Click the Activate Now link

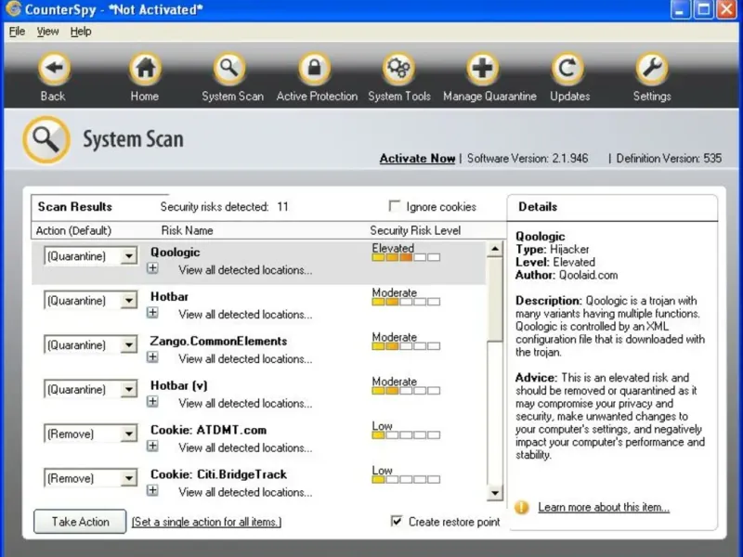pos(417,158)
